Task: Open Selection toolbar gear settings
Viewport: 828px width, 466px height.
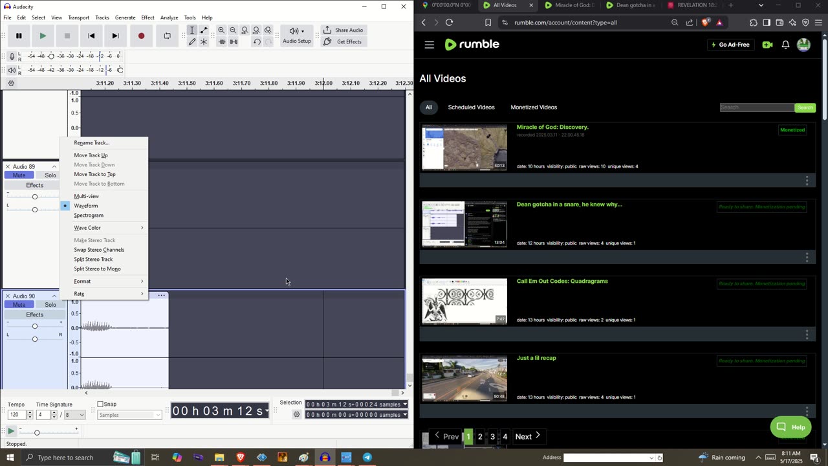Action: [297, 415]
